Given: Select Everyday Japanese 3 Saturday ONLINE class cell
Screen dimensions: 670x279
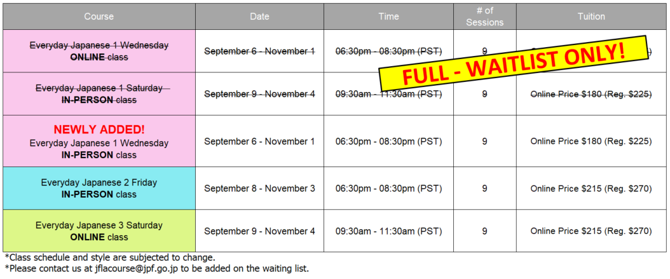Looking at the screenshot, I should pos(99,231).
